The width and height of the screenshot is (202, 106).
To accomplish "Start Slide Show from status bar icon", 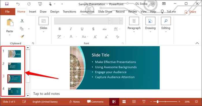I will (x=144, y=102).
